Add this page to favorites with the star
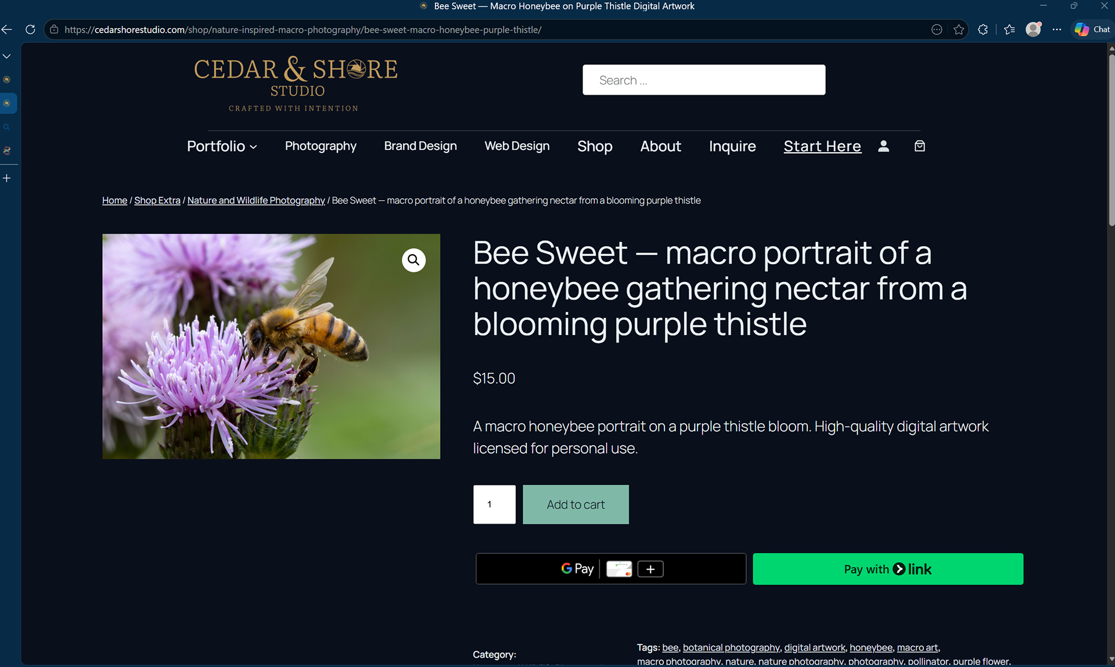This screenshot has height=667, width=1115. click(959, 30)
